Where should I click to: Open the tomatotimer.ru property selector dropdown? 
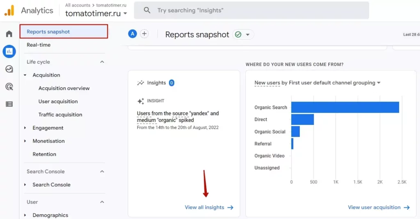[x=96, y=14]
